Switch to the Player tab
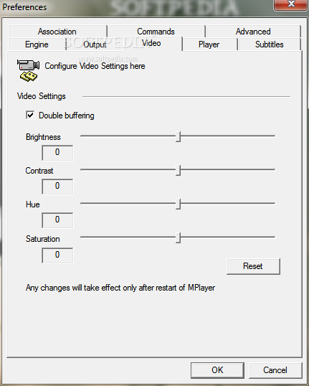 point(209,44)
